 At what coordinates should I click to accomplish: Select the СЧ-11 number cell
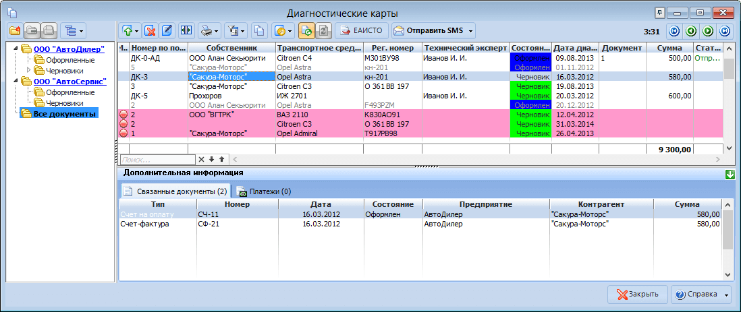coord(238,214)
